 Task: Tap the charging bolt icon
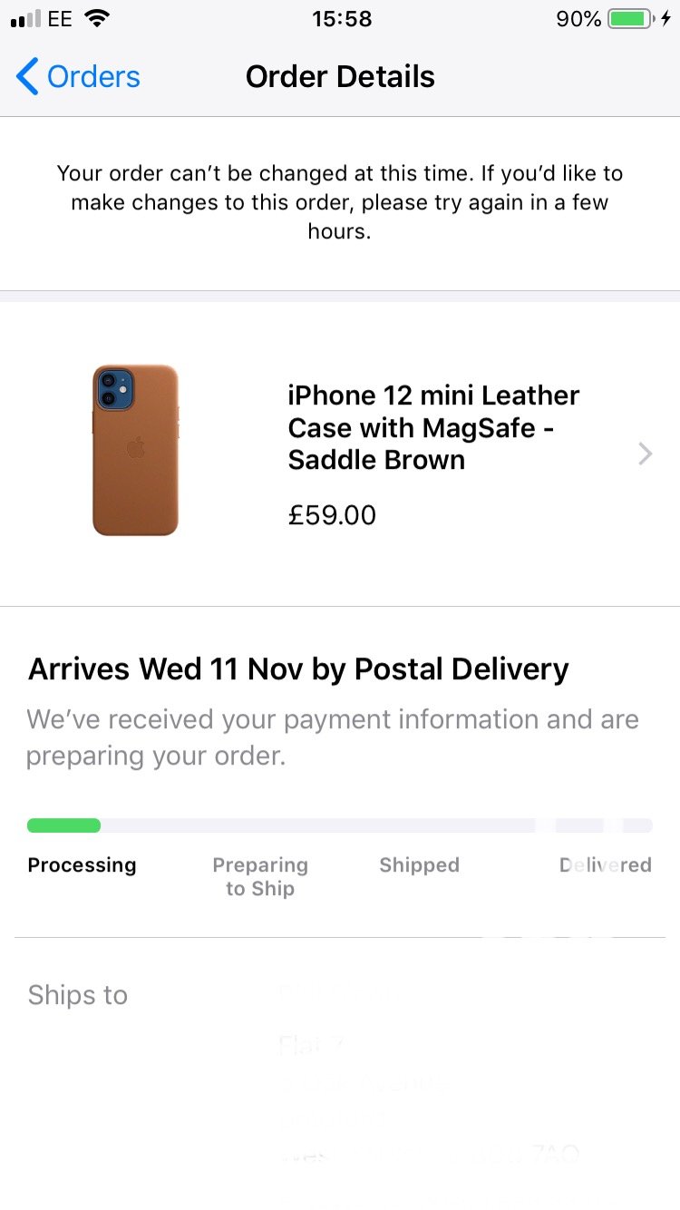coord(666,19)
